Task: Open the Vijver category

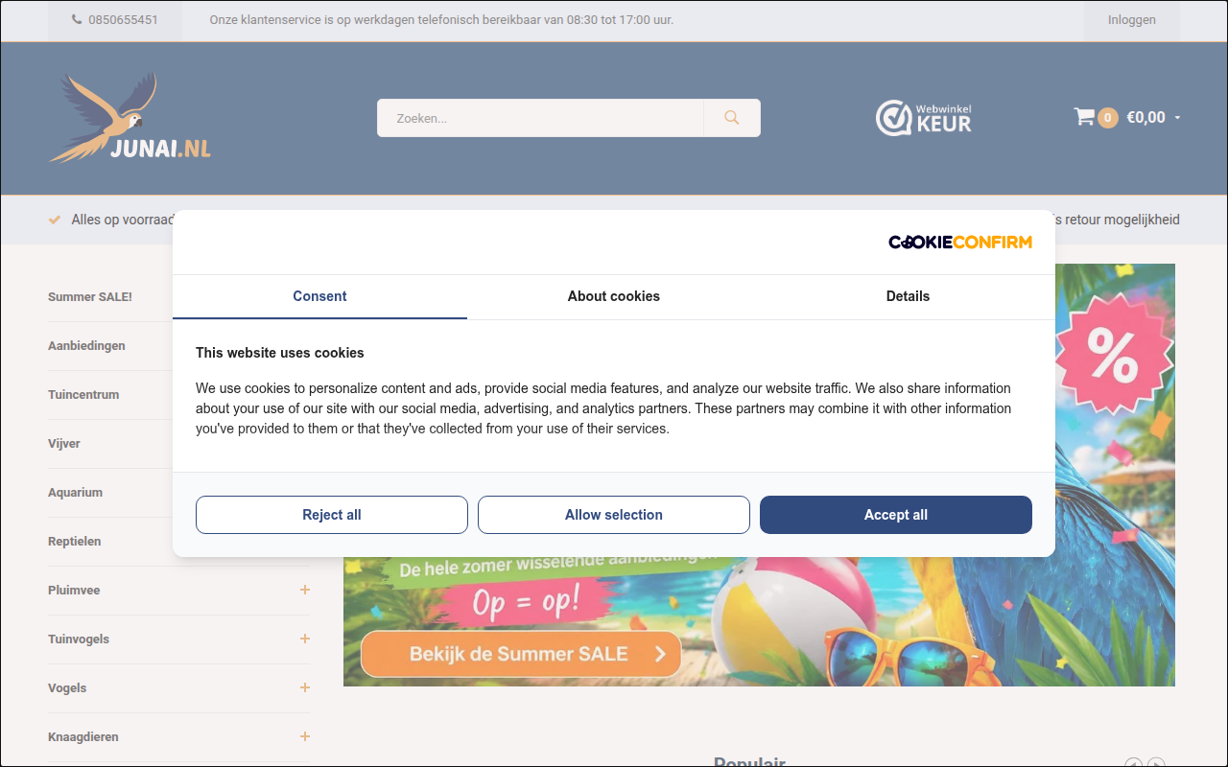Action: [64, 444]
